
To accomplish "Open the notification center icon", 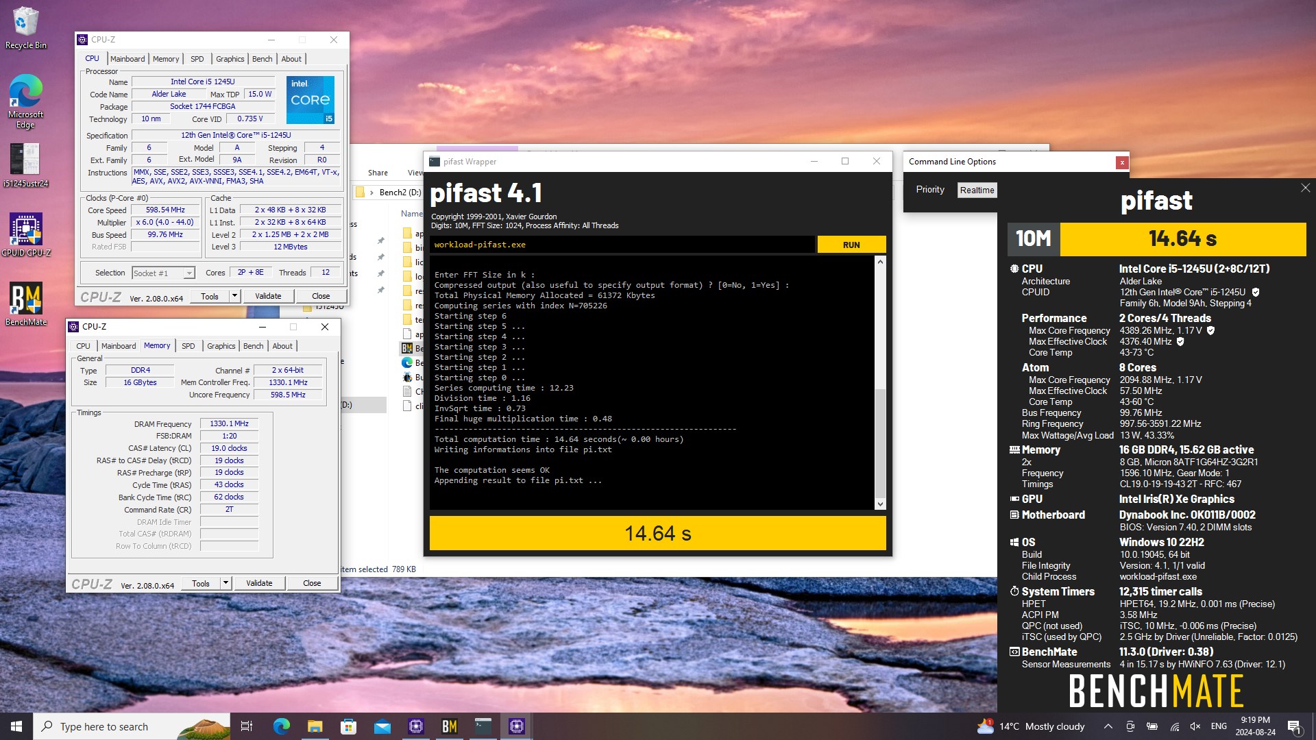I will [1295, 726].
